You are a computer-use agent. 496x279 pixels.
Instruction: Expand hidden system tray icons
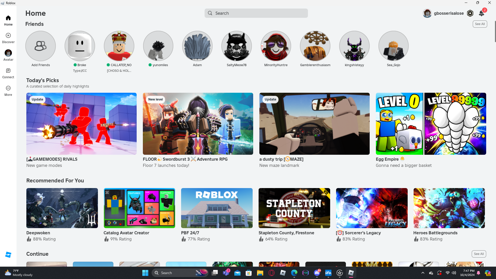423,273
